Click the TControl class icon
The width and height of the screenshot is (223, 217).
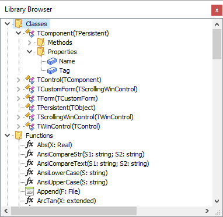(x=30, y=80)
